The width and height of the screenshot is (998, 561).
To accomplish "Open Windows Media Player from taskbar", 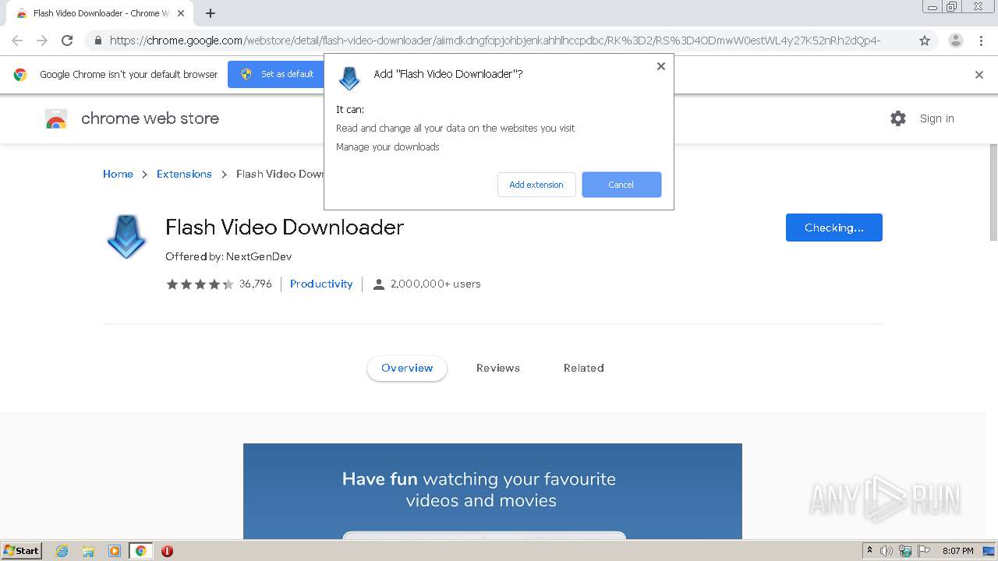I will coord(114,551).
